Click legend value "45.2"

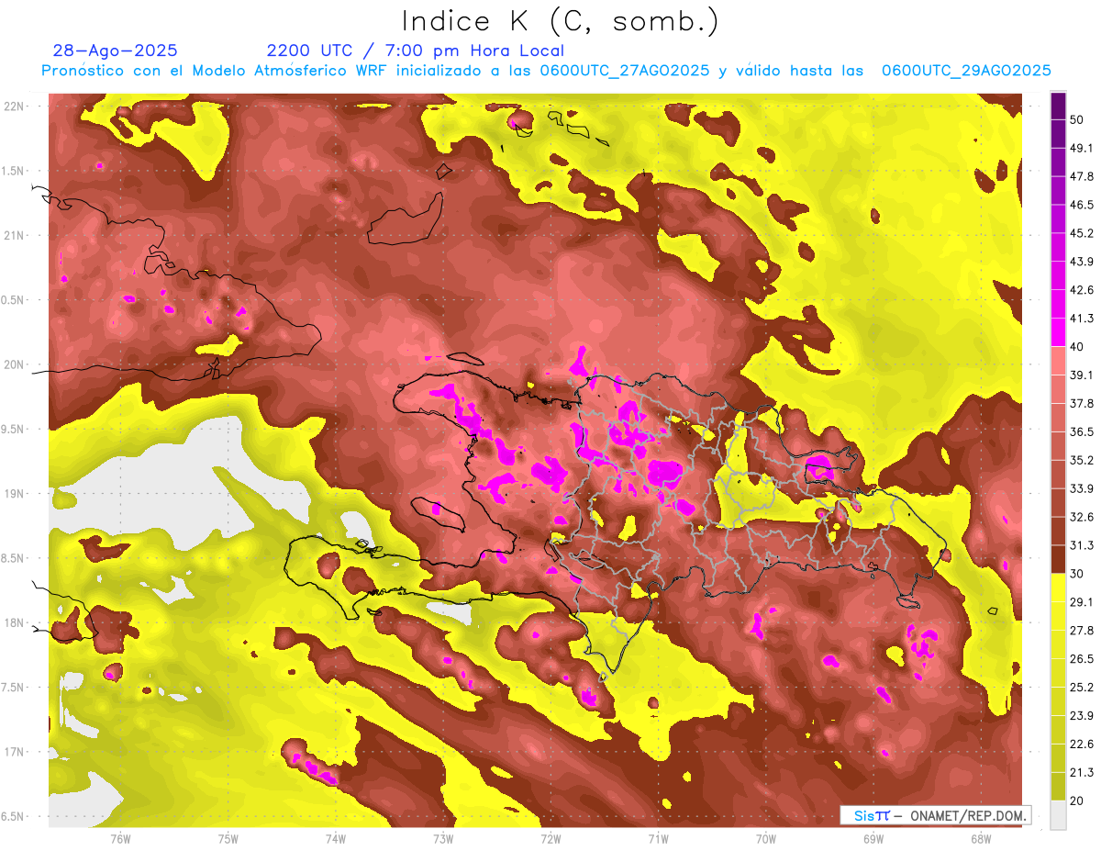pyautogui.click(x=1081, y=233)
